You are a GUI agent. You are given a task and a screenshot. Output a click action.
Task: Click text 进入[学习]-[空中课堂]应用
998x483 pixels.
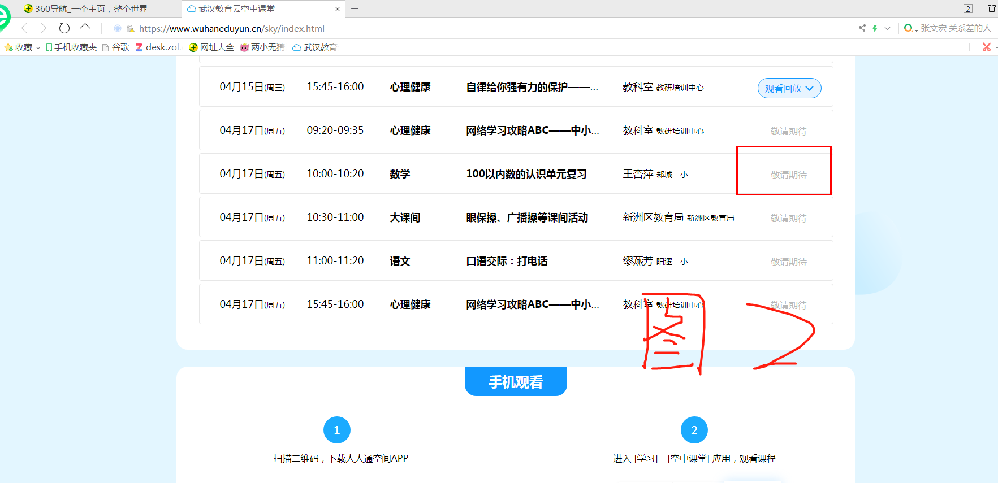672,459
